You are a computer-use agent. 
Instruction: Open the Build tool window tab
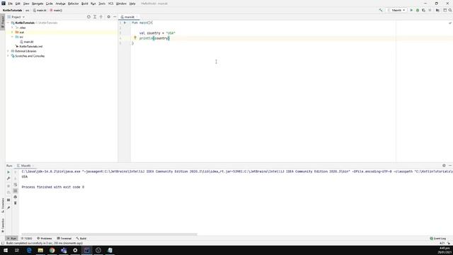81,239
